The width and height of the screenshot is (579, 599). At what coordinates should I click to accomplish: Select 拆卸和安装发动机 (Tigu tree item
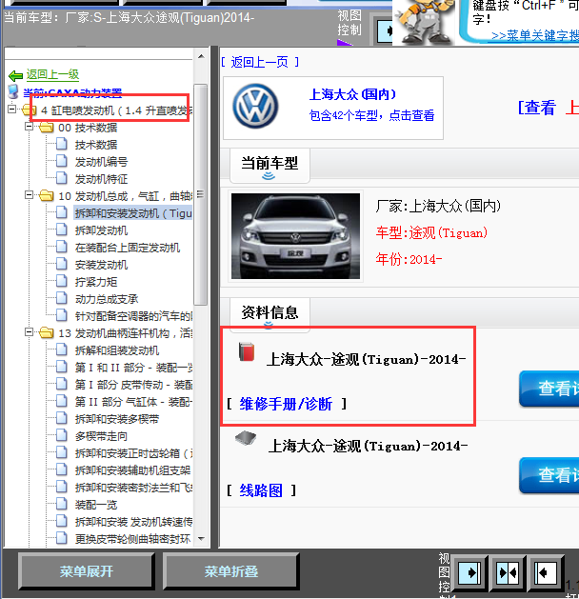pos(133,213)
